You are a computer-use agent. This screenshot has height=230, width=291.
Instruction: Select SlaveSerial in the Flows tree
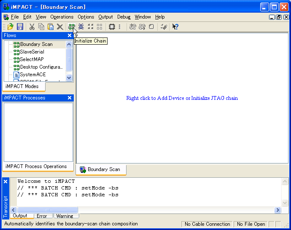[x=32, y=52]
